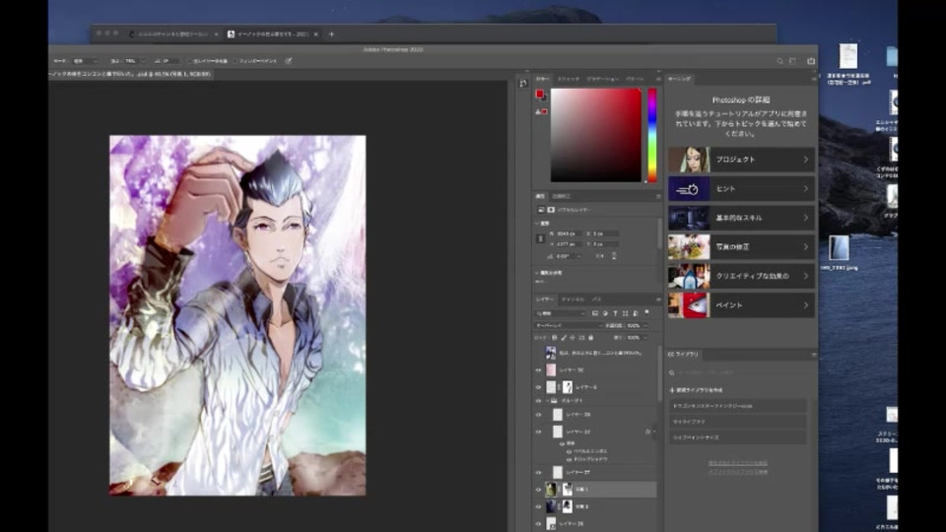Open the 写真の修正 tutorial category

[x=741, y=246]
